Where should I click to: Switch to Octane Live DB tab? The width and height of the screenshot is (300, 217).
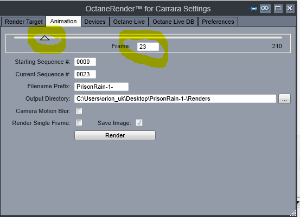174,22
